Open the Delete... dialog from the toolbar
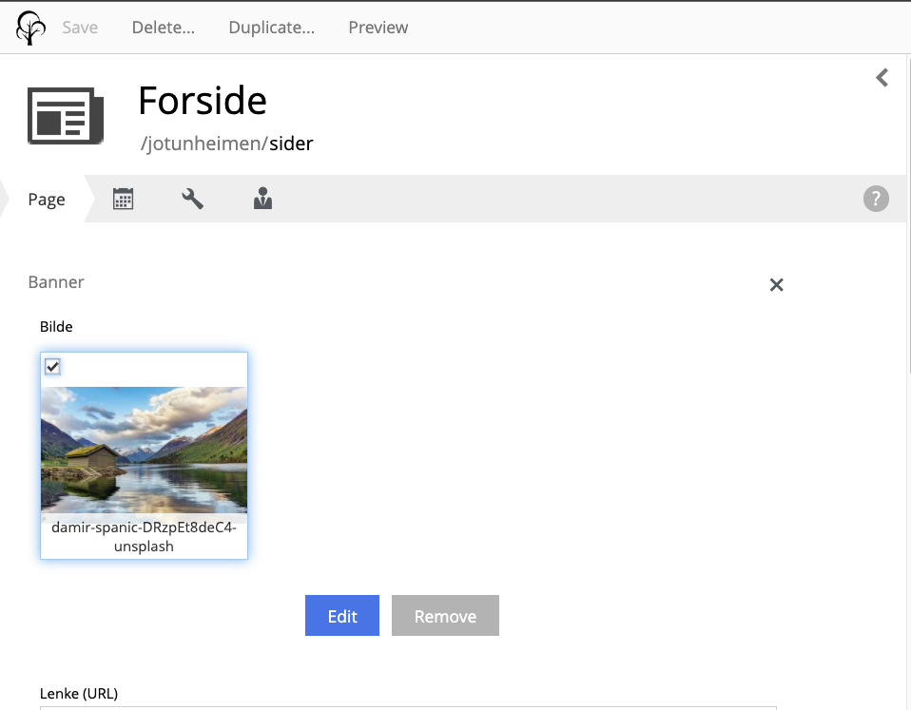The image size is (911, 710). pyautogui.click(x=163, y=28)
